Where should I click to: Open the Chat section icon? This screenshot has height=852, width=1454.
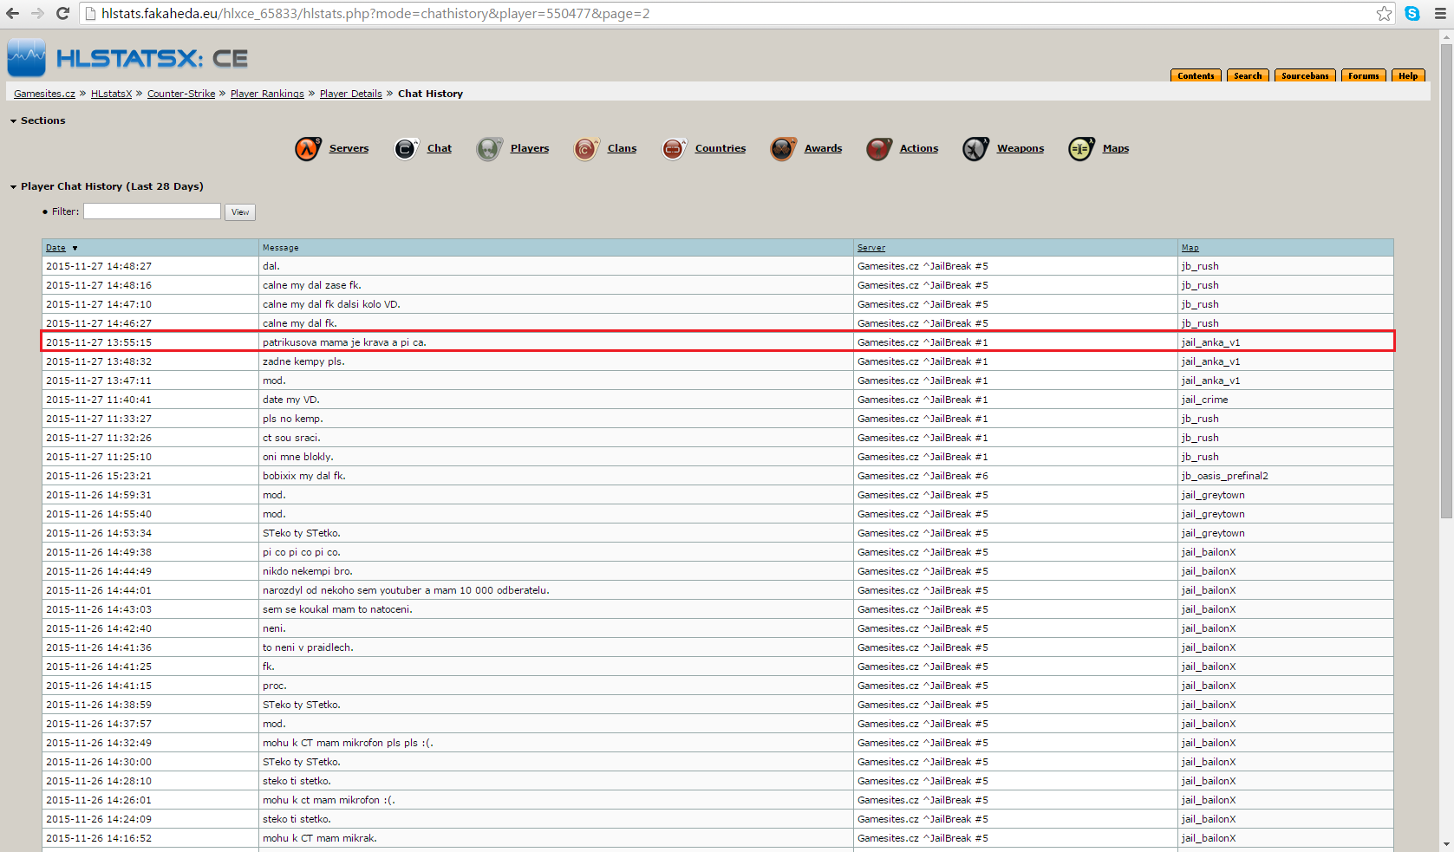pos(406,149)
